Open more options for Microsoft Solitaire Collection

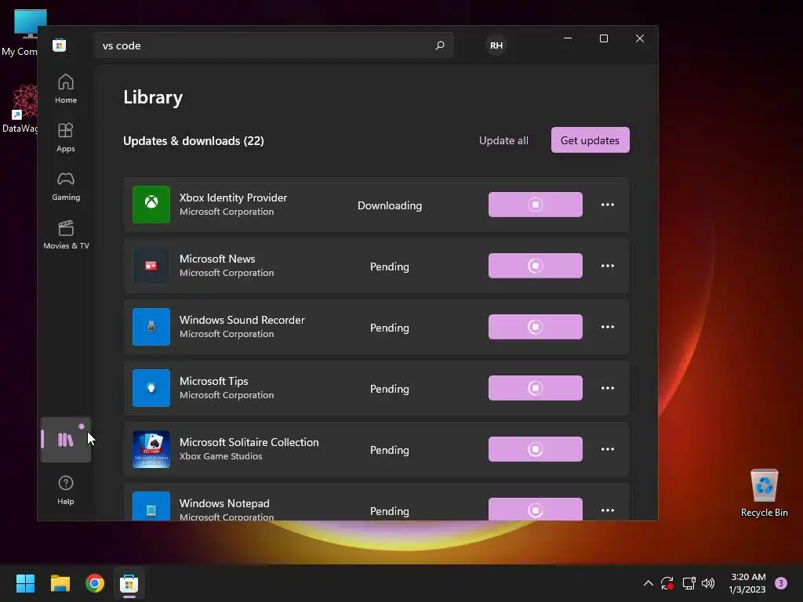608,449
